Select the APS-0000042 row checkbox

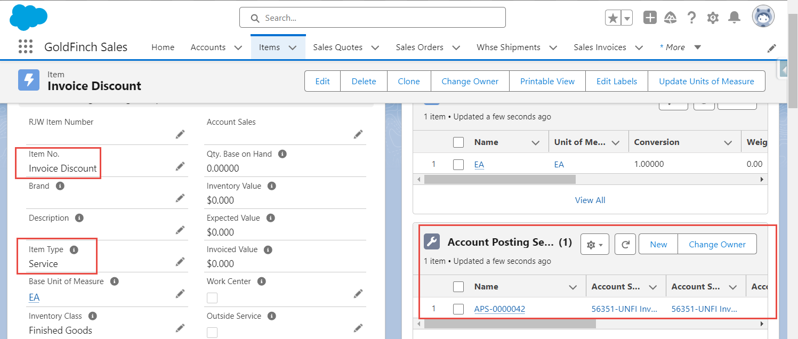[458, 309]
